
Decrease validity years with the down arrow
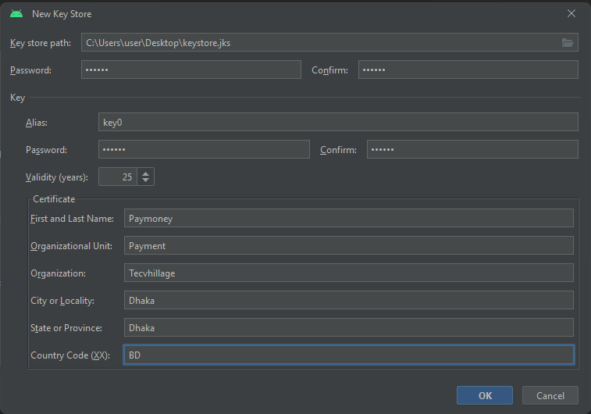146,181
